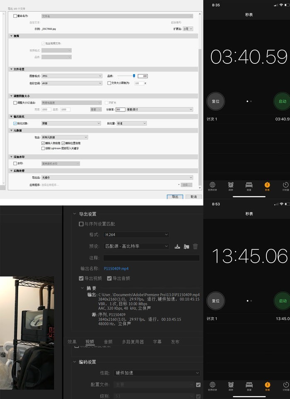Open 包含 所有元数据 dropdown
The width and height of the screenshot is (290, 399).
65,137
